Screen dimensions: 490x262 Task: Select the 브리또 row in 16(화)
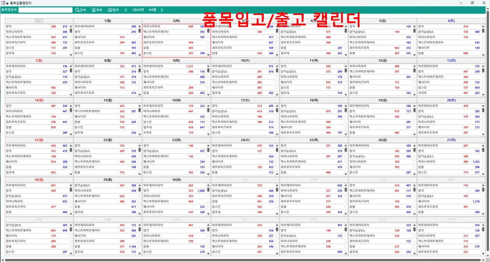(x=174, y=133)
